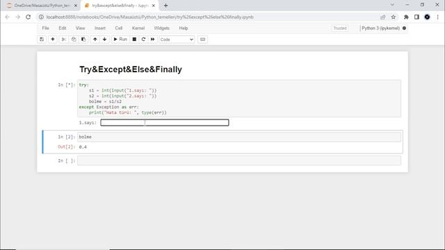The width and height of the screenshot is (445, 250).
Task: Close the try&except&else&finally browser tab
Action: point(154,6)
